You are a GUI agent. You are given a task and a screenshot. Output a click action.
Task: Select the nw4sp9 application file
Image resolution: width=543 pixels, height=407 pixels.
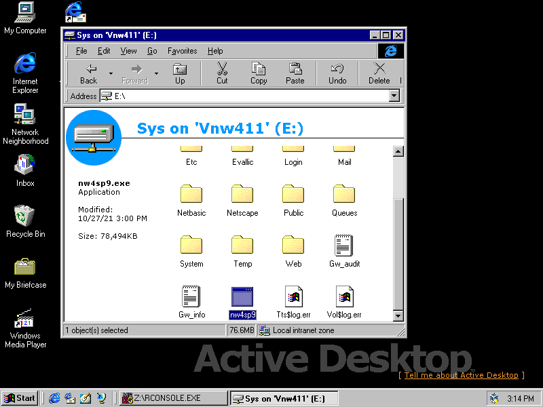[242, 302]
